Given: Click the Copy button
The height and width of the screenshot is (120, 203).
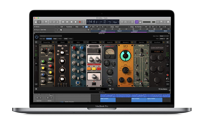Looking at the screenshot, I should tap(55, 39).
